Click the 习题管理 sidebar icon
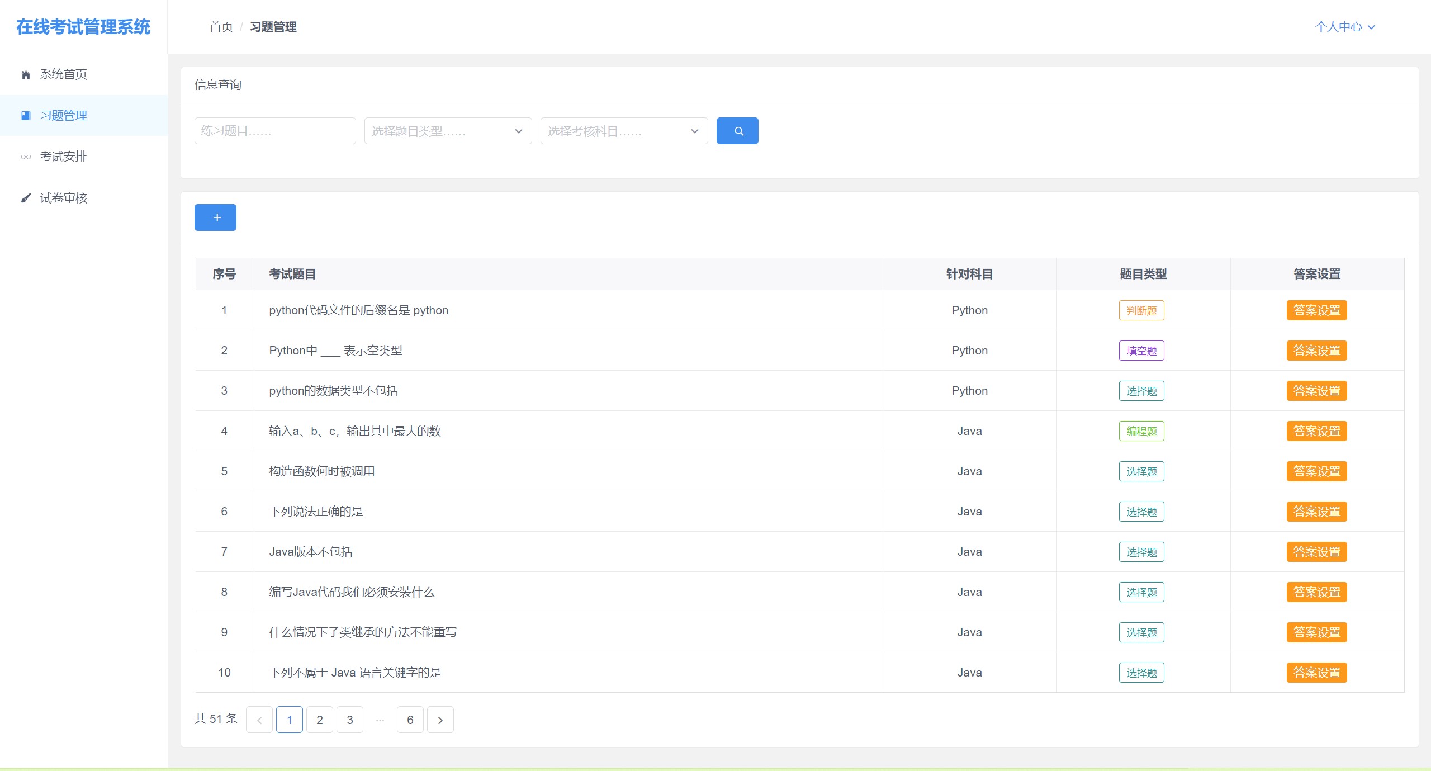The width and height of the screenshot is (1431, 771). tap(26, 115)
